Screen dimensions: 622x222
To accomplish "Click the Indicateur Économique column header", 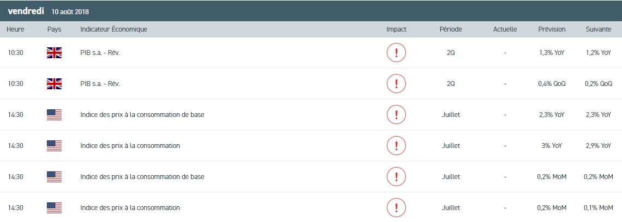I will [x=113, y=29].
